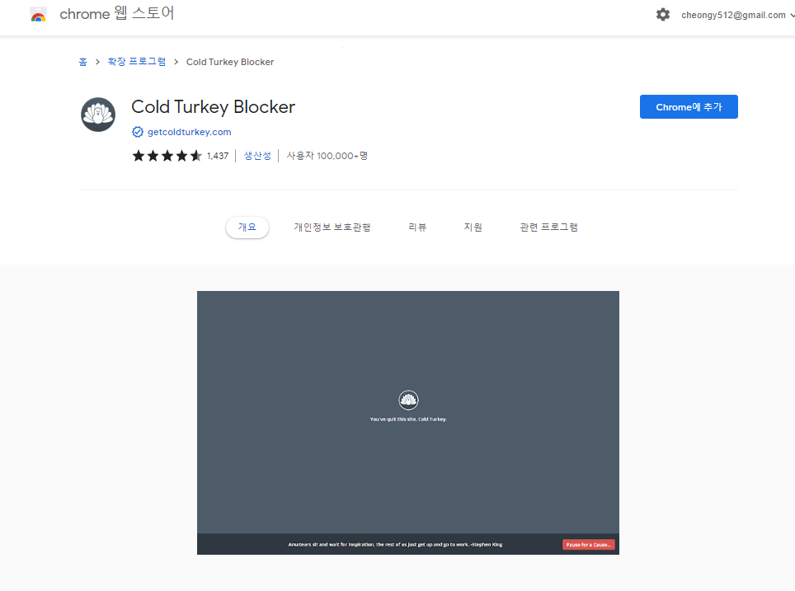Click 'Cold Turkey Blocker' breadcrumb text
This screenshot has width=795, height=591.
click(x=230, y=62)
